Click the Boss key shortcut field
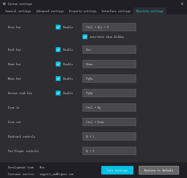This screenshot has height=178, width=187. click(109, 27)
